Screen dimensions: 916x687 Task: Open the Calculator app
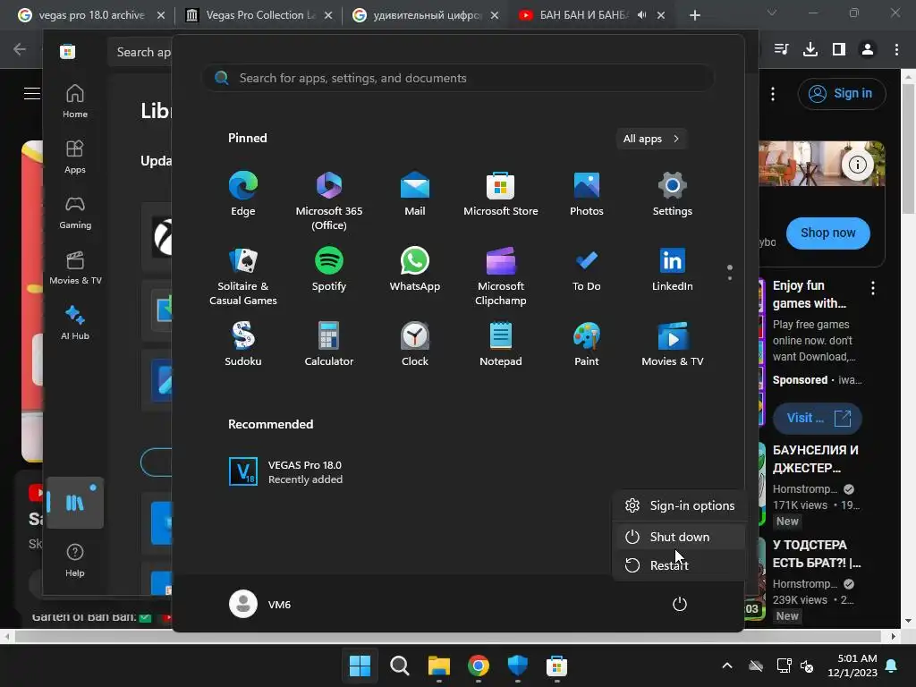(329, 344)
